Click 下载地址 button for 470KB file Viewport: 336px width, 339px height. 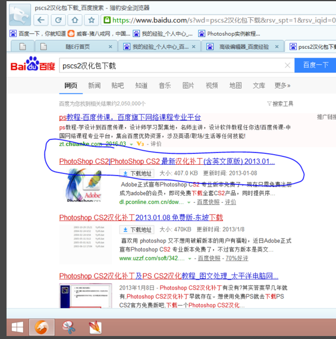(137, 230)
